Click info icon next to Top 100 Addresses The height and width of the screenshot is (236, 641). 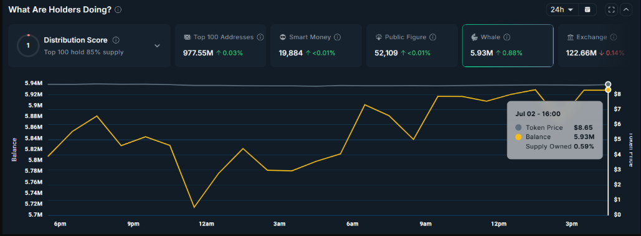coord(260,37)
